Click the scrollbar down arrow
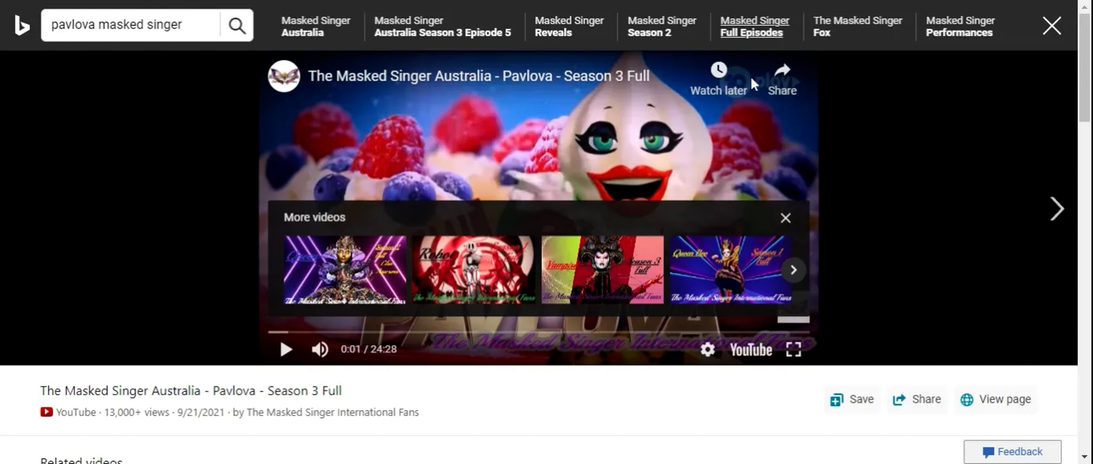1093x464 pixels. 1084,456
